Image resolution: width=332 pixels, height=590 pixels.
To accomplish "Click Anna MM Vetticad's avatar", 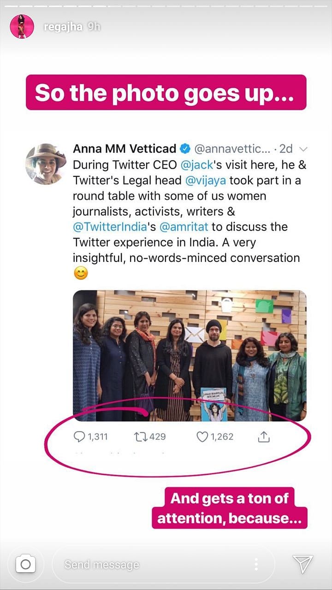I will coord(46,164).
